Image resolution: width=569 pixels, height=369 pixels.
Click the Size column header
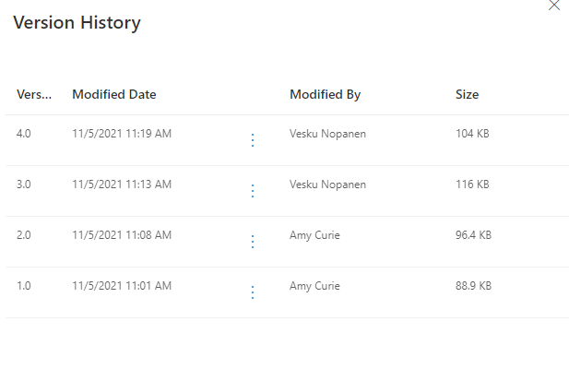(467, 95)
